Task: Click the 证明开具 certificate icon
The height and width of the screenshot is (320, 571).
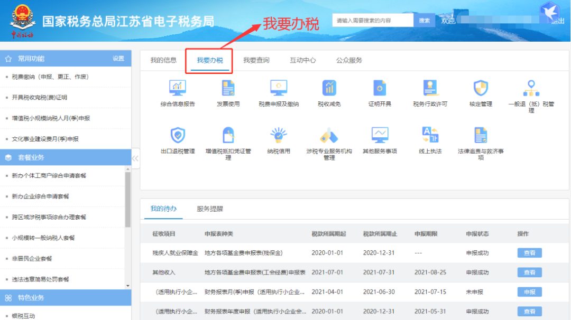Action: (380, 88)
